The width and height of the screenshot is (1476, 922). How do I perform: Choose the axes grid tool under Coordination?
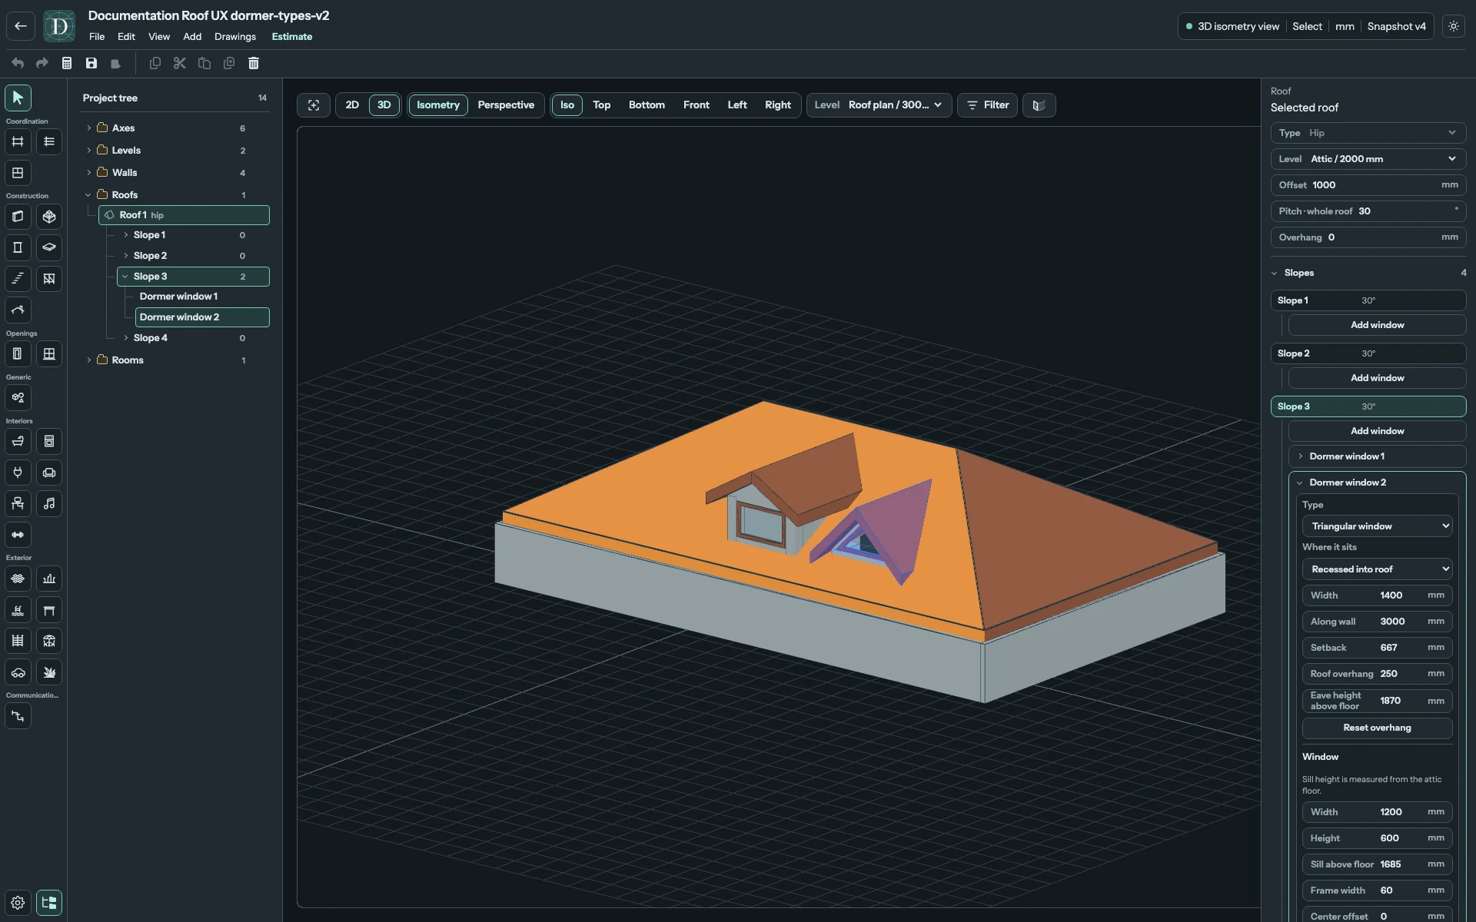click(18, 141)
